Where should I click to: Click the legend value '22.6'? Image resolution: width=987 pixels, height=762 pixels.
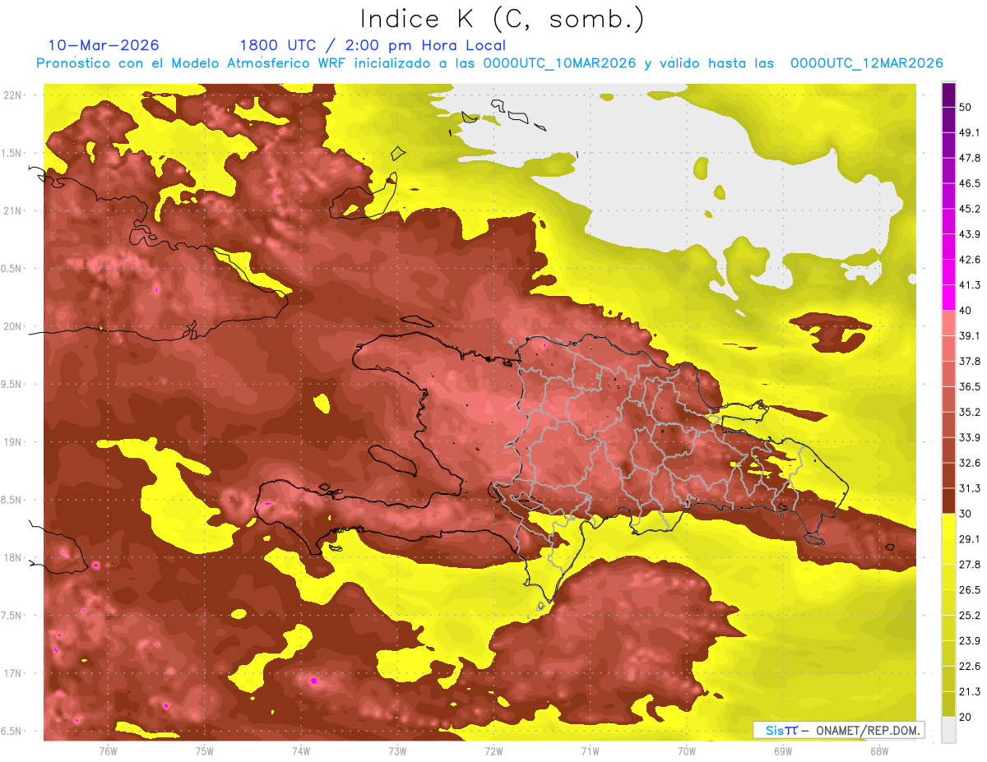pos(969,667)
